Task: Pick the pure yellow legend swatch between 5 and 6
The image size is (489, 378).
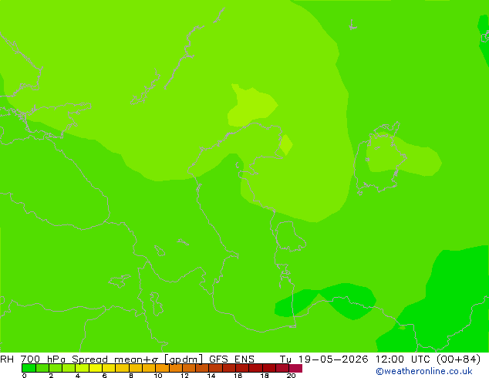Action: [96, 368]
